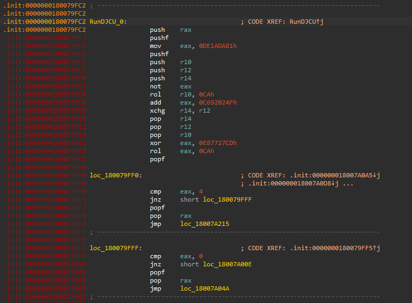Select the 'push r12' instruction
This screenshot has height=303, width=412.
pos(170,70)
